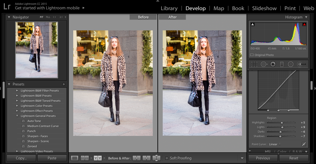Click the Zeroed preset icon
316x164 pixels.
click(x=23, y=146)
